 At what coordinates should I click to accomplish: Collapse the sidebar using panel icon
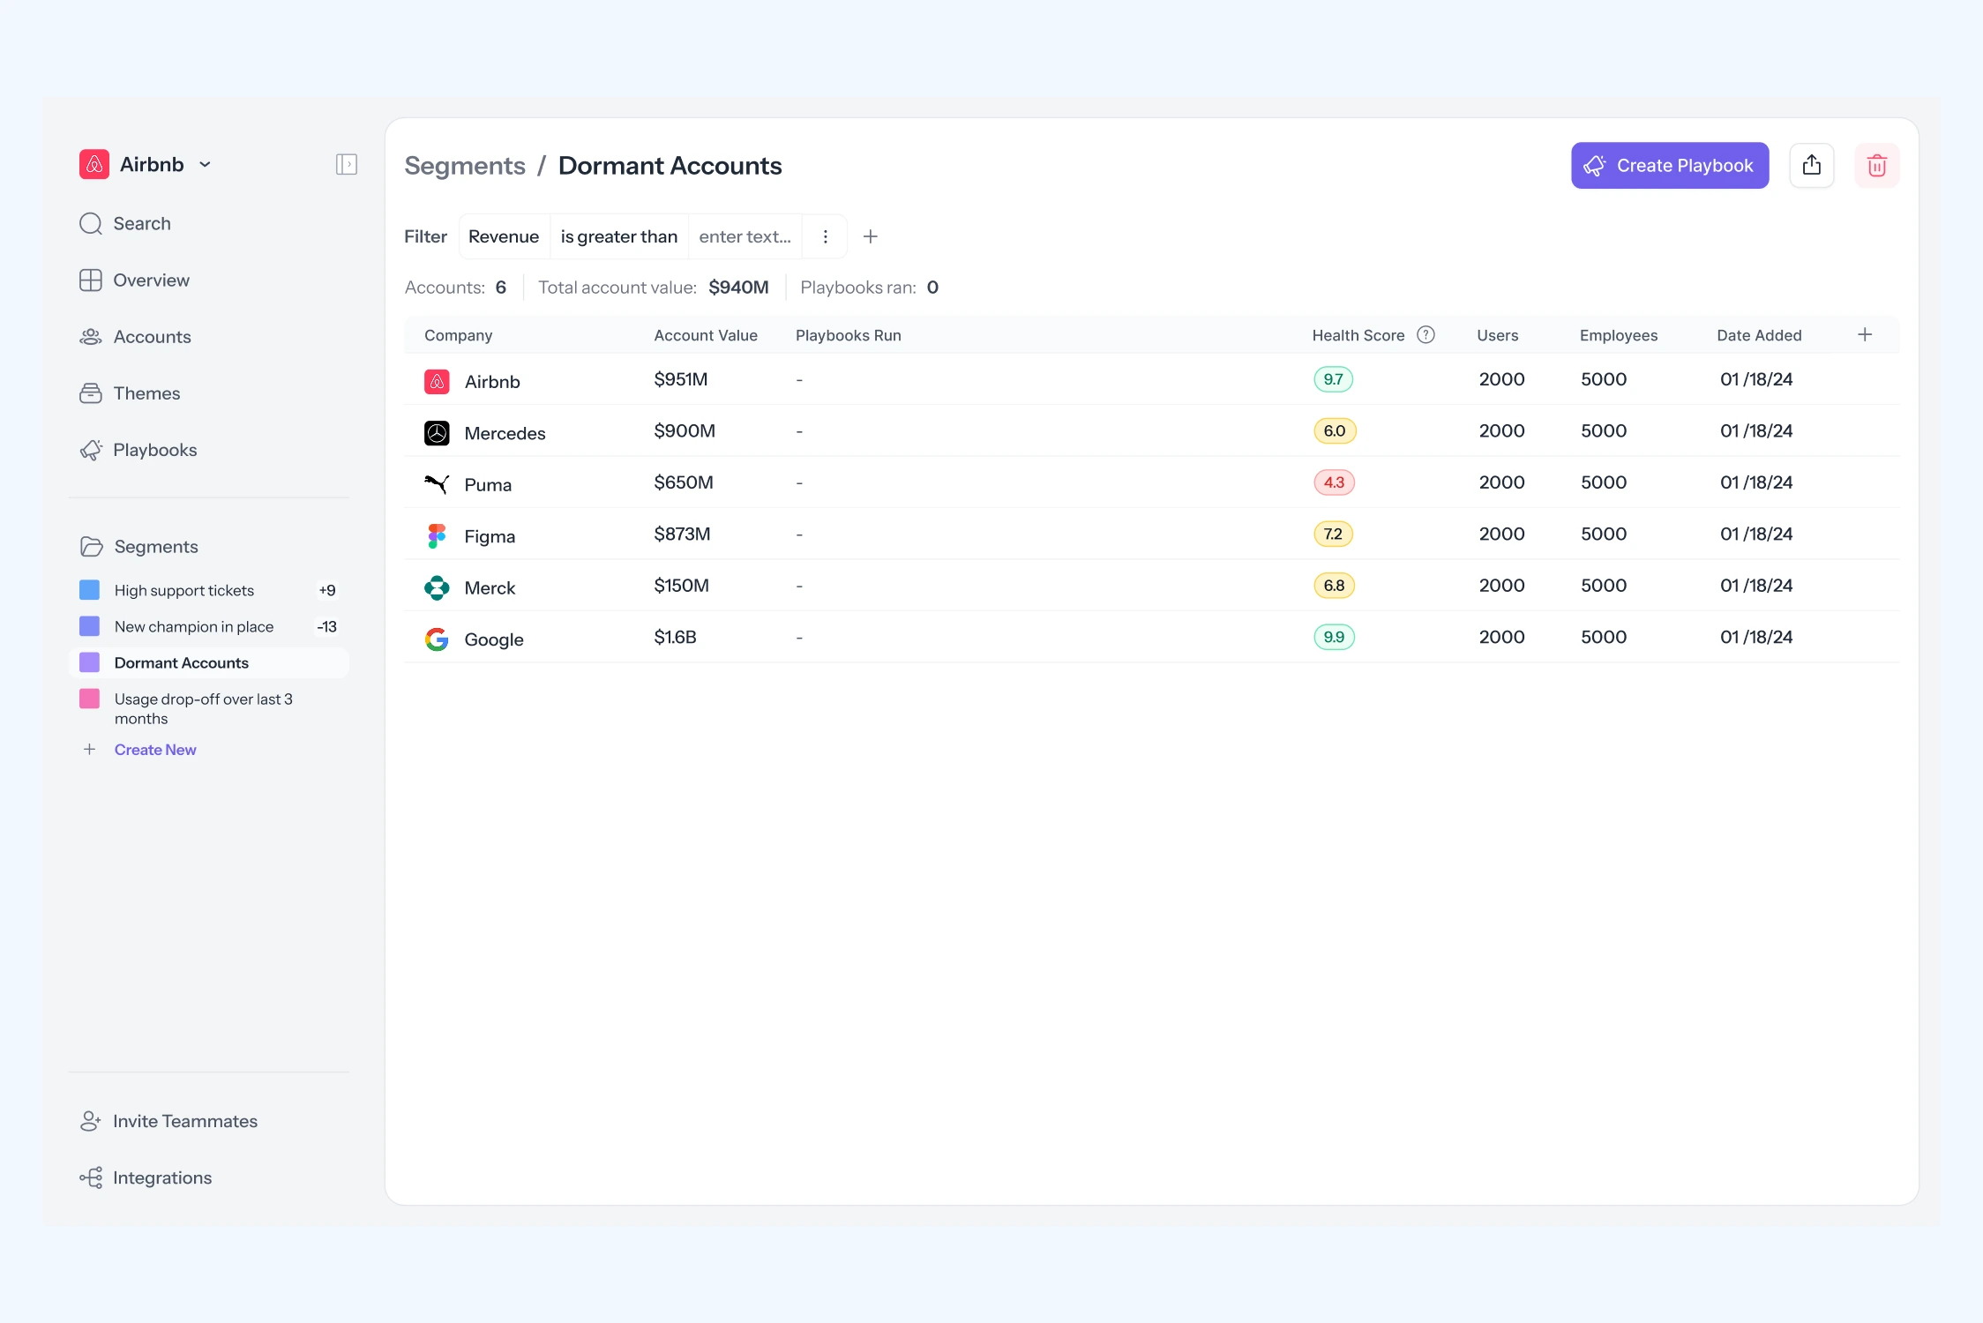(x=346, y=165)
